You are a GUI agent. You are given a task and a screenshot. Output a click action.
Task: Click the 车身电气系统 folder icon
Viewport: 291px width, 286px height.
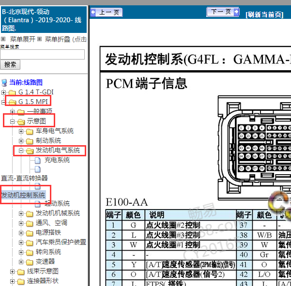(30, 131)
